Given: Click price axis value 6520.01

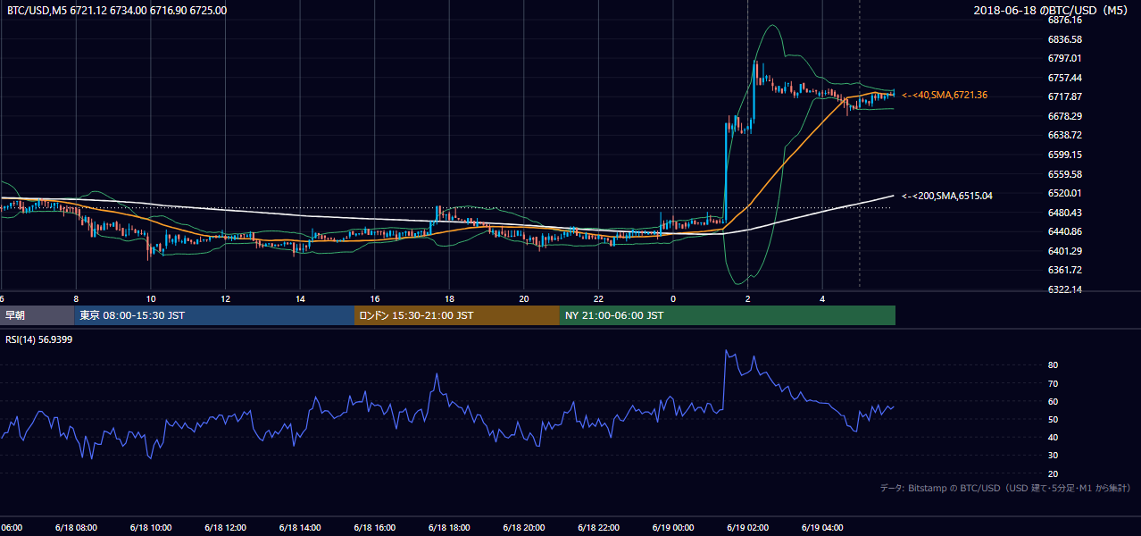Looking at the screenshot, I should click(1064, 193).
